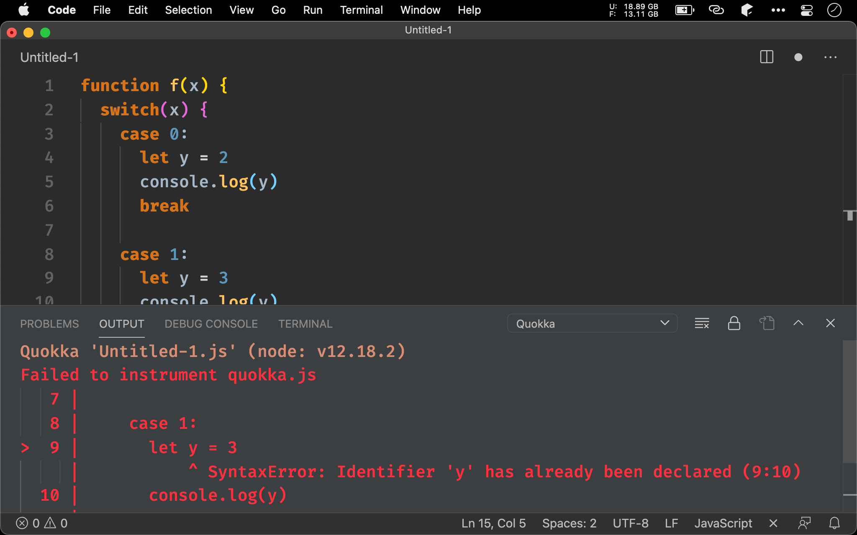The width and height of the screenshot is (857, 535).
Task: Click the Split Editor Right icon
Action: (x=766, y=57)
